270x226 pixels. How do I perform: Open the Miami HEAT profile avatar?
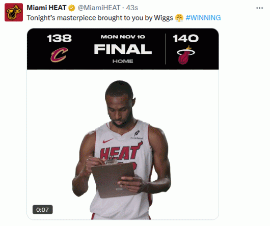point(14,12)
